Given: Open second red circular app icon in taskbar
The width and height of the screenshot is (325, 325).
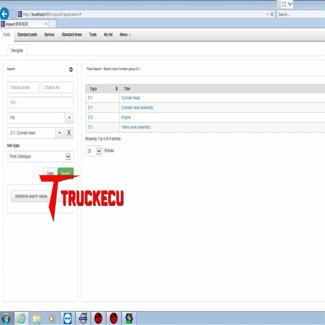Looking at the screenshot, I should (x=113, y=318).
